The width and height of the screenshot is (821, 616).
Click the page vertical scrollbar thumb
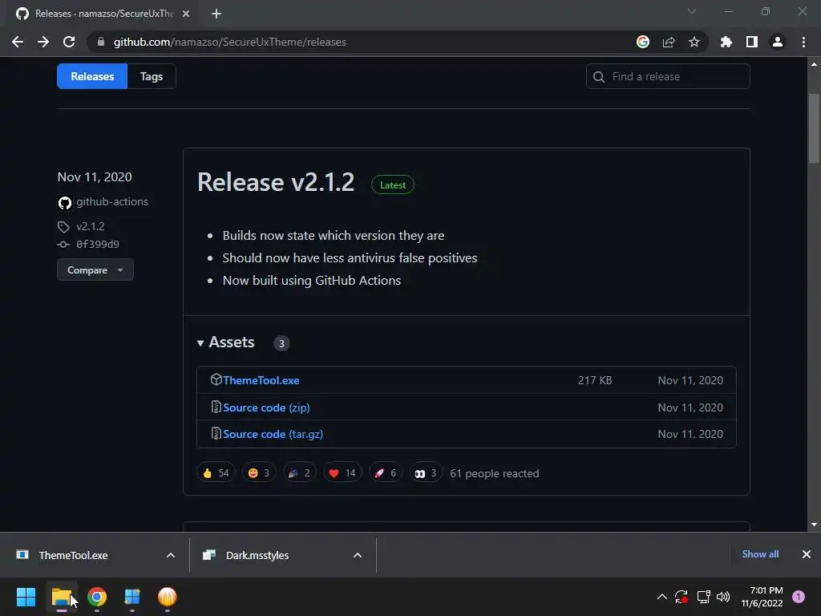814,129
